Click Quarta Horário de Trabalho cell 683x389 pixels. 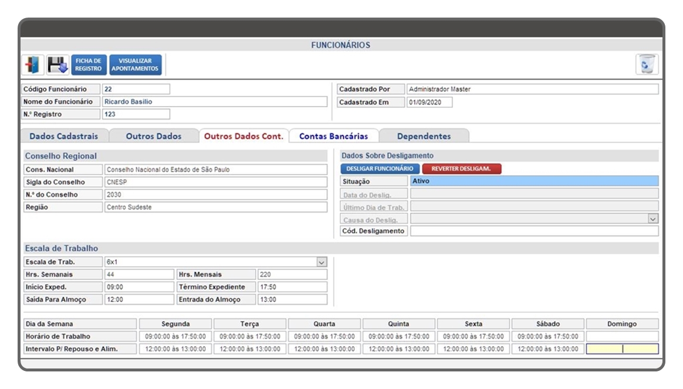[324, 336]
